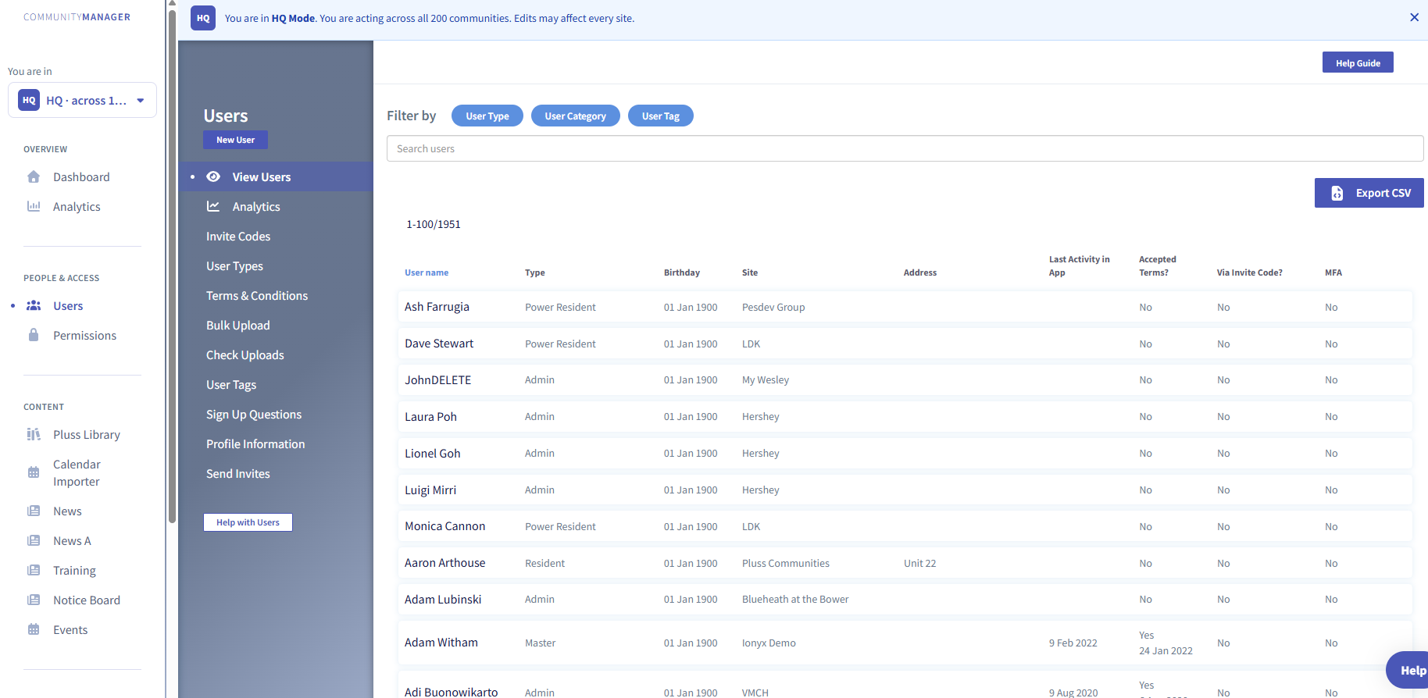Select Check Uploads menu item

245,354
